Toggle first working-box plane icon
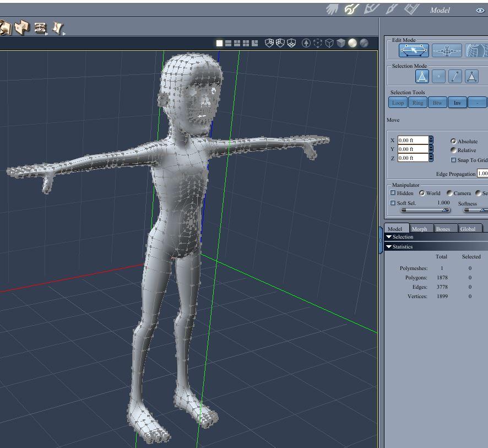The width and height of the screenshot is (488, 448). coord(269,43)
